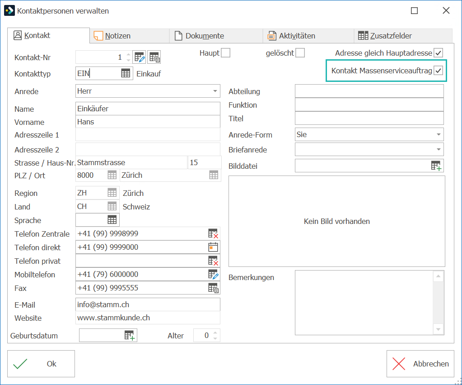Open the Region lookup grid icon
The width and height of the screenshot is (462, 385).
tap(112, 193)
